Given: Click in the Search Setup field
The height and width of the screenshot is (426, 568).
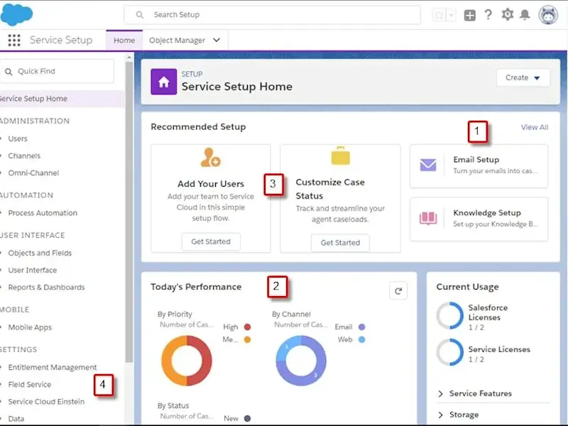Looking at the screenshot, I should coord(273,15).
